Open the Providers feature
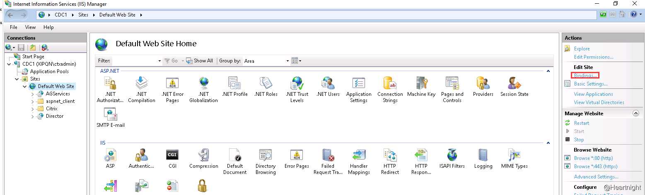The image size is (645, 195). pos(483,87)
